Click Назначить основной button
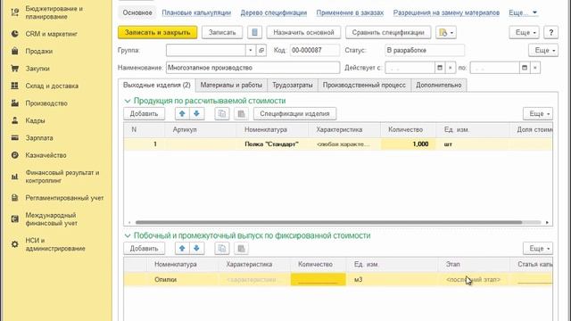Screen dimensions: 571x321 click(303, 32)
